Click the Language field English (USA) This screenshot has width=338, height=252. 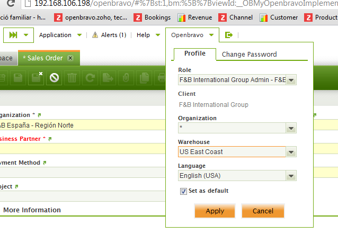tap(232, 176)
